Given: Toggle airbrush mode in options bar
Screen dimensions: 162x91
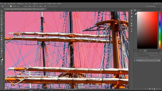Looking at the screenshot, I should 45,6.
